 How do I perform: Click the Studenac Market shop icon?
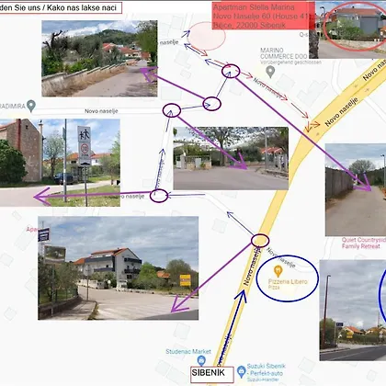click(201, 360)
